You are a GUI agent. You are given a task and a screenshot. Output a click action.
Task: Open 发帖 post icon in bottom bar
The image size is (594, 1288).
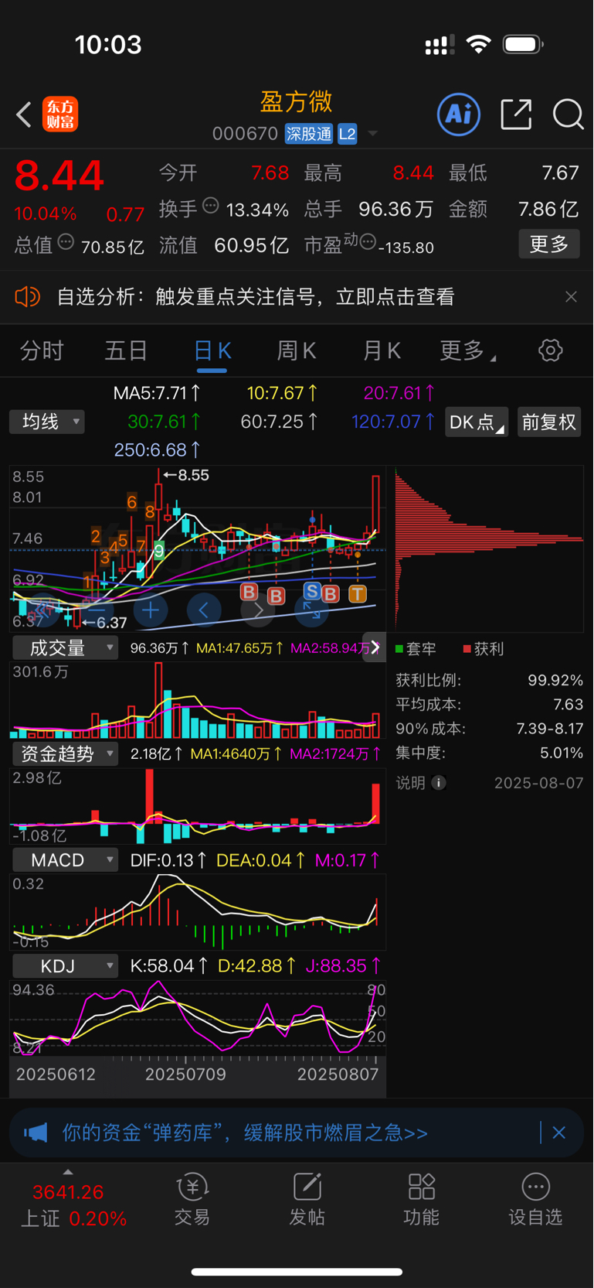click(x=307, y=1187)
